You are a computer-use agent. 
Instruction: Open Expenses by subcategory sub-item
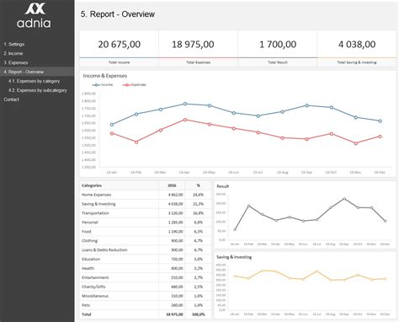point(38,90)
